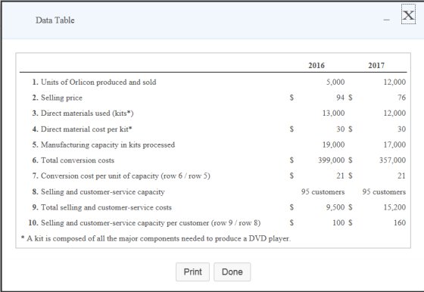
Task: Click 'Total selling and customer-service costs' label
Action: 106,207
